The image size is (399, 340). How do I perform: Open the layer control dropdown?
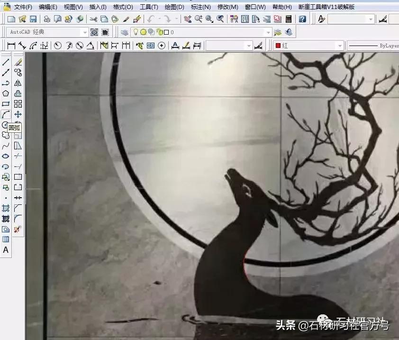pos(268,33)
